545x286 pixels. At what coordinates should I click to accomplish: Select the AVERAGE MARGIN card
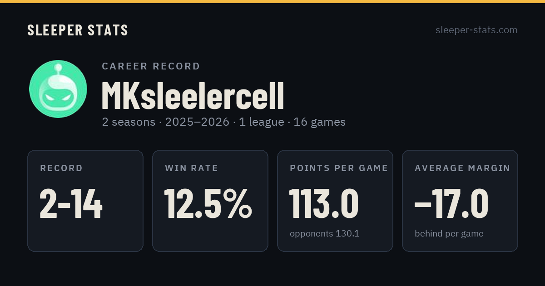(x=460, y=201)
